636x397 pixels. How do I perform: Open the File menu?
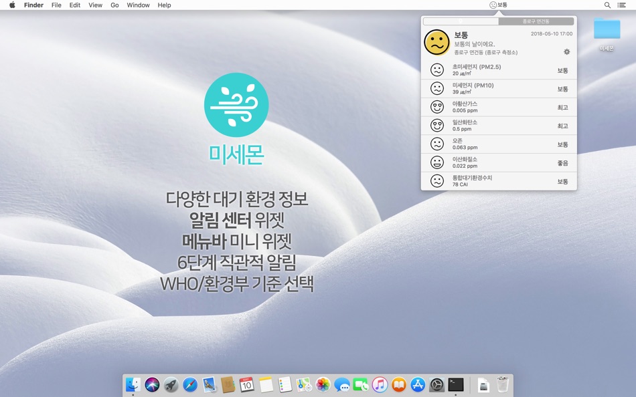pyautogui.click(x=56, y=5)
